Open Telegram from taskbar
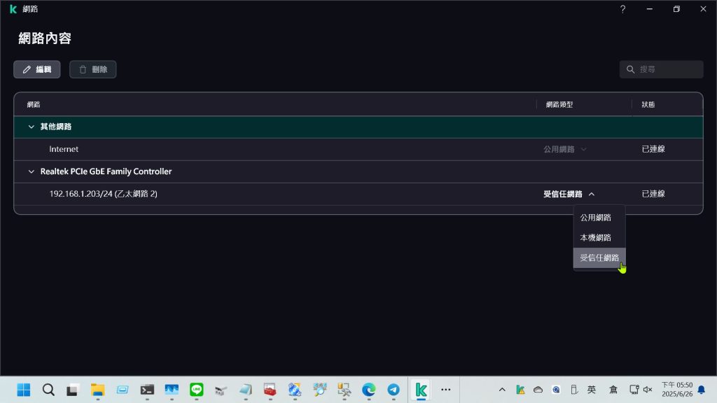 pos(394,390)
